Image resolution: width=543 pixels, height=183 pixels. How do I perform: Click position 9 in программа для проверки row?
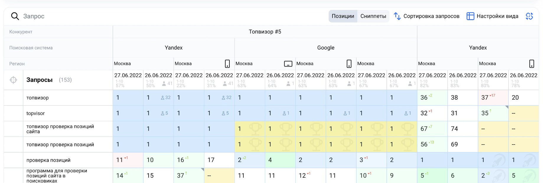(x=392, y=176)
